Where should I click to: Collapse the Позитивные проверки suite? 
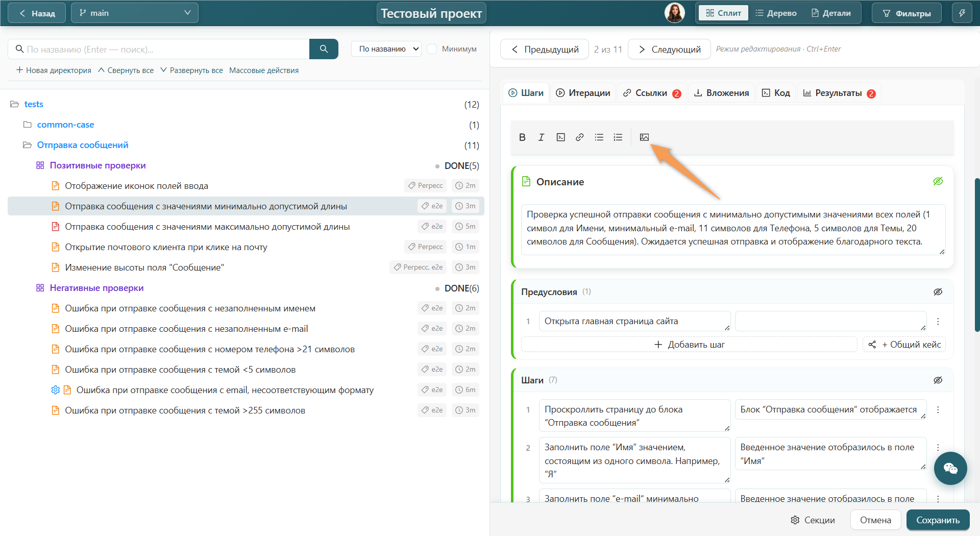40,165
